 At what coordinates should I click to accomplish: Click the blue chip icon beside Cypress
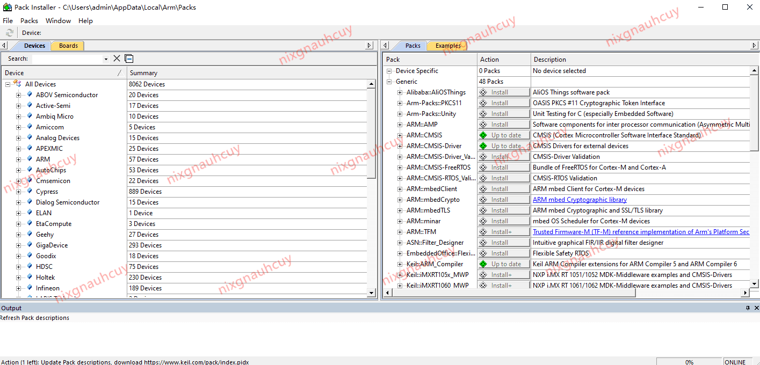[x=30, y=191]
